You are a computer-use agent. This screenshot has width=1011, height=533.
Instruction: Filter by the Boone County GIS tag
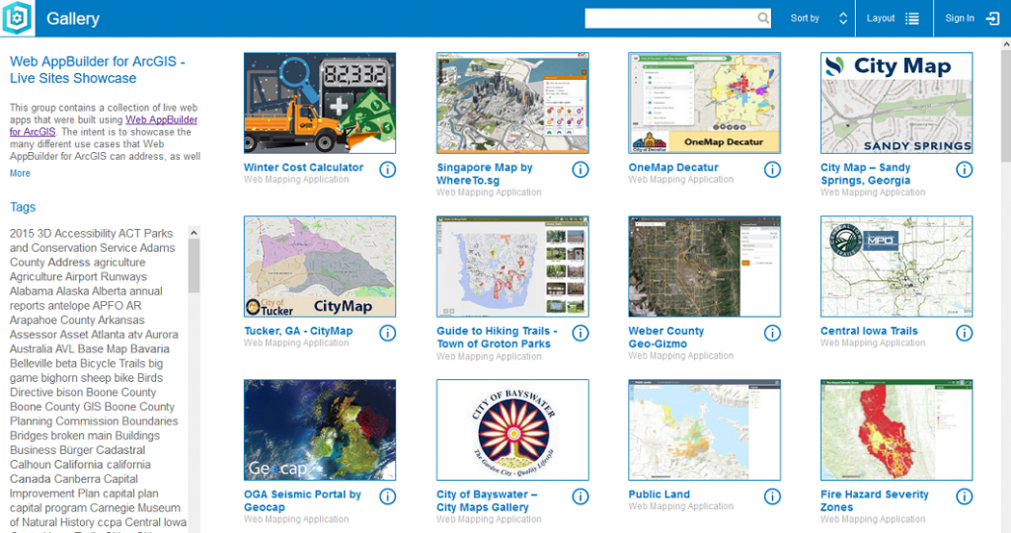click(x=56, y=407)
